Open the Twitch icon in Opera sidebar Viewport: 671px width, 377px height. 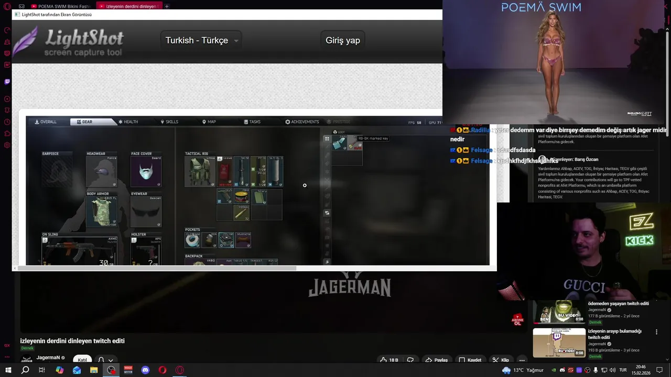pos(7,82)
